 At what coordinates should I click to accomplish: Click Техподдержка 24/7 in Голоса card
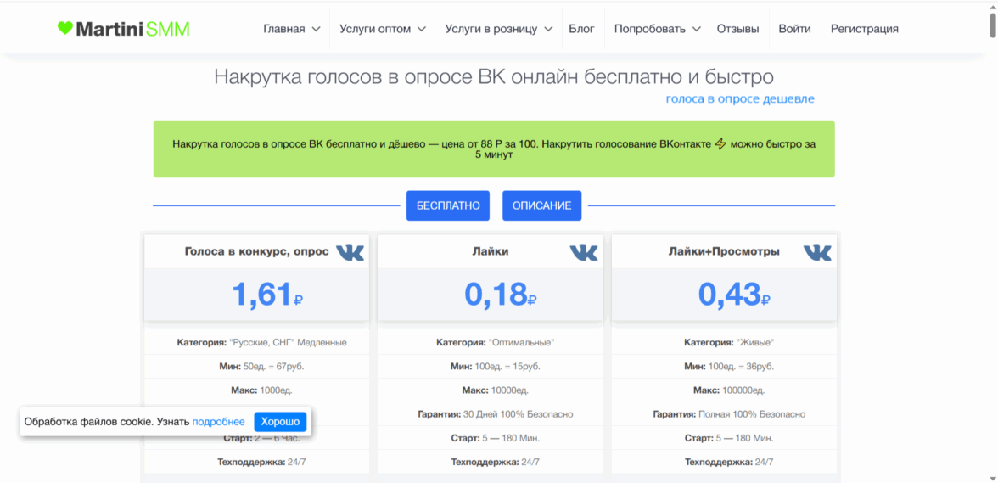pyautogui.click(x=256, y=462)
